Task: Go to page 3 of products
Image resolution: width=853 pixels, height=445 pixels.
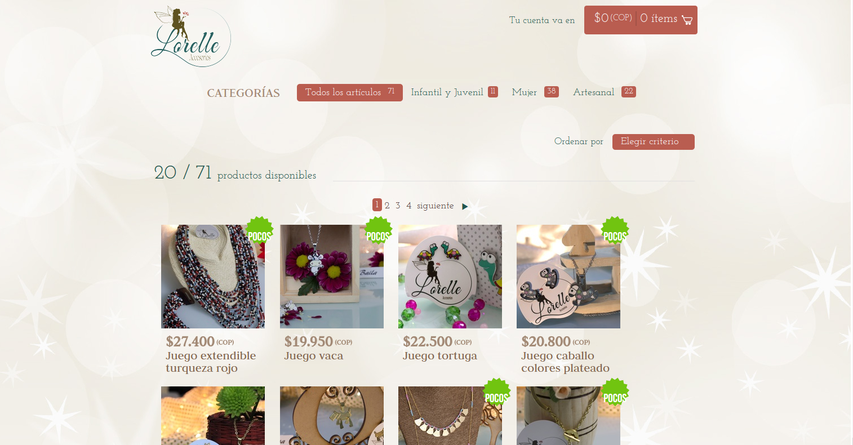Action: pyautogui.click(x=398, y=206)
